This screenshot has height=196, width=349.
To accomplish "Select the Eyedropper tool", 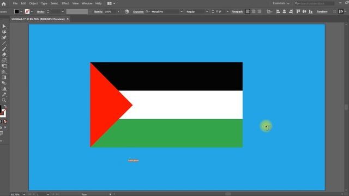I will pos(4,95).
